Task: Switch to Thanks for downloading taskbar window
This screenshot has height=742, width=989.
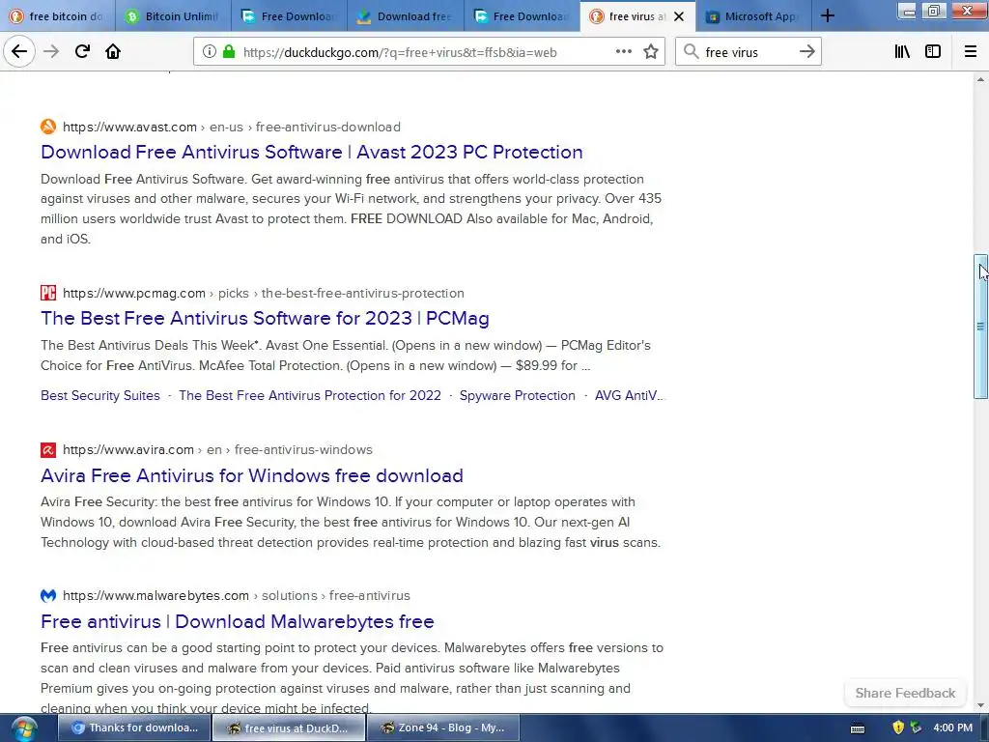Action: pyautogui.click(x=133, y=728)
